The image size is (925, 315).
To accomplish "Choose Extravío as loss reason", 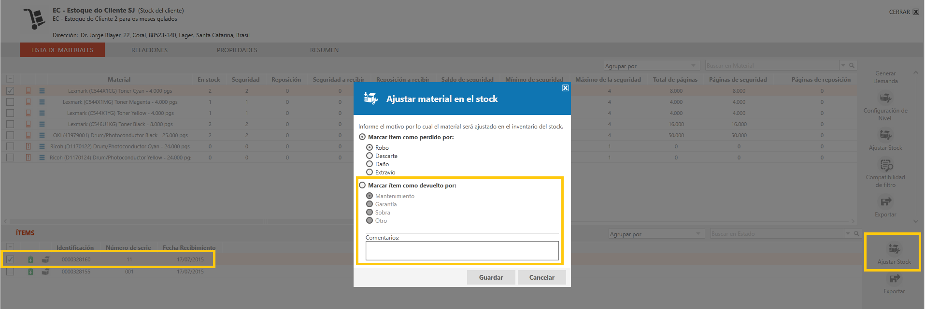I will 370,172.
